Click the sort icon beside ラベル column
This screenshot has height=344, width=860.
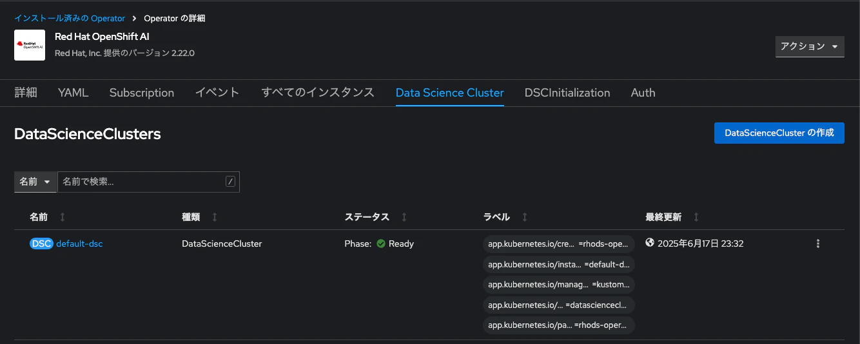[525, 217]
